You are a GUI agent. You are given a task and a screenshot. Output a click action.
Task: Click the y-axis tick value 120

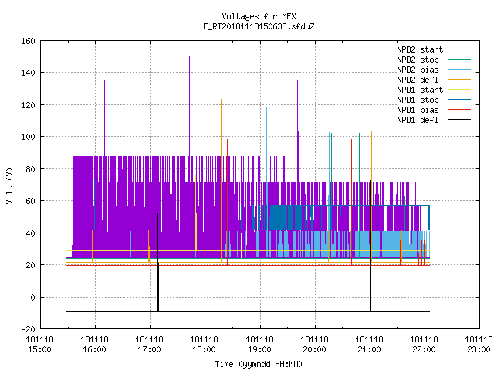coord(28,105)
